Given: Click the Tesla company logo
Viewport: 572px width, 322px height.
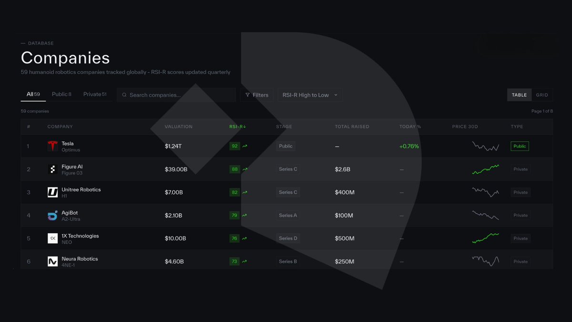Looking at the screenshot, I should pos(52,146).
